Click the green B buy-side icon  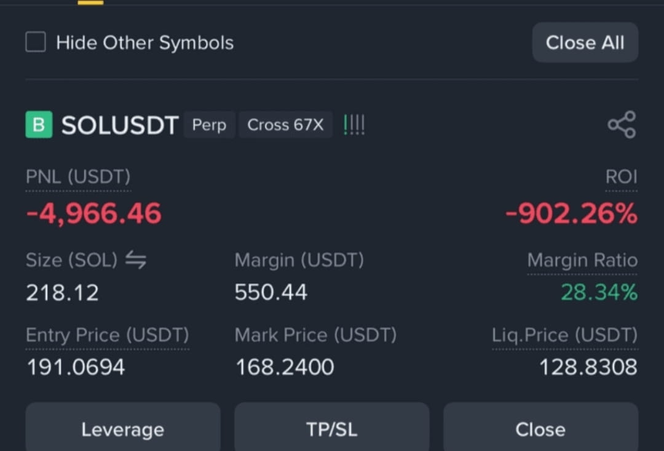39,124
